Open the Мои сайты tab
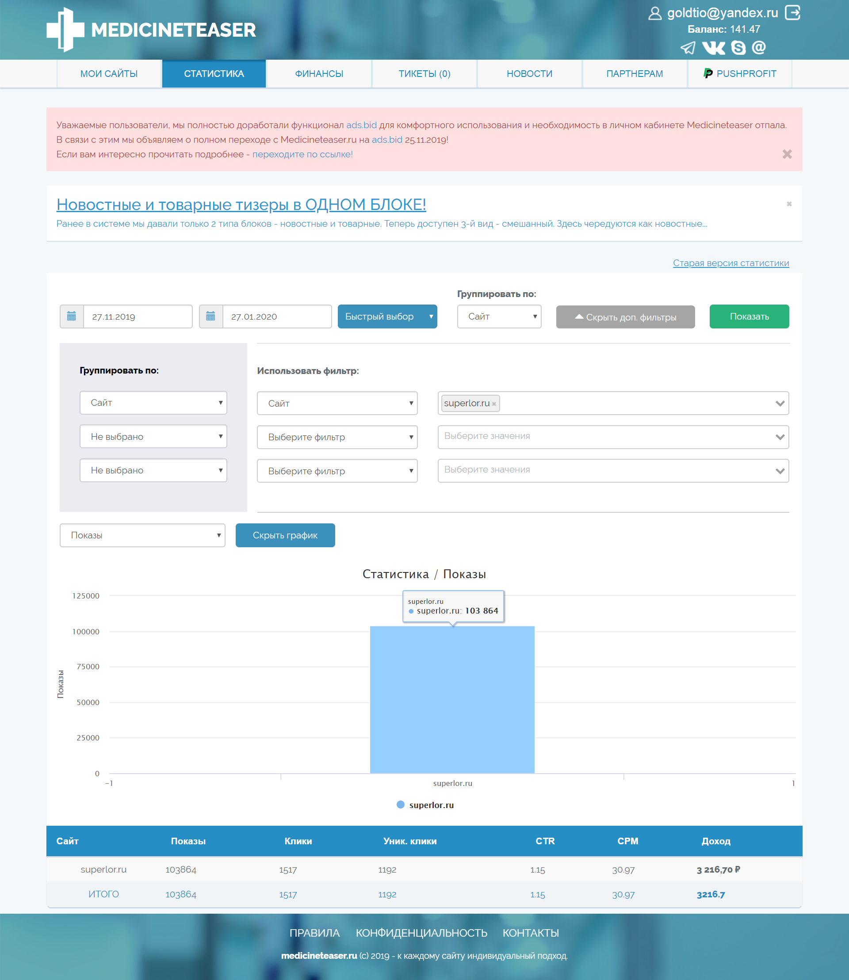Image resolution: width=849 pixels, height=980 pixels. coord(109,74)
